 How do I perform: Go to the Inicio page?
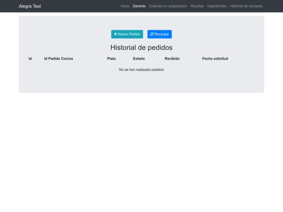click(125, 6)
